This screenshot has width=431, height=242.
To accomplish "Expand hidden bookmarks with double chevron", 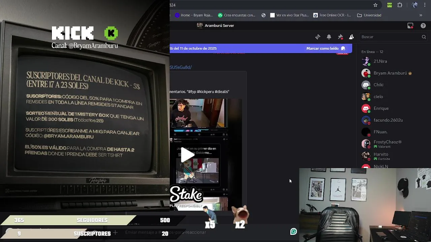I will [421, 15].
